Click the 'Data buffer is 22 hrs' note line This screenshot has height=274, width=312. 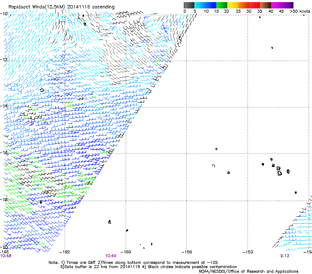click(x=148, y=267)
